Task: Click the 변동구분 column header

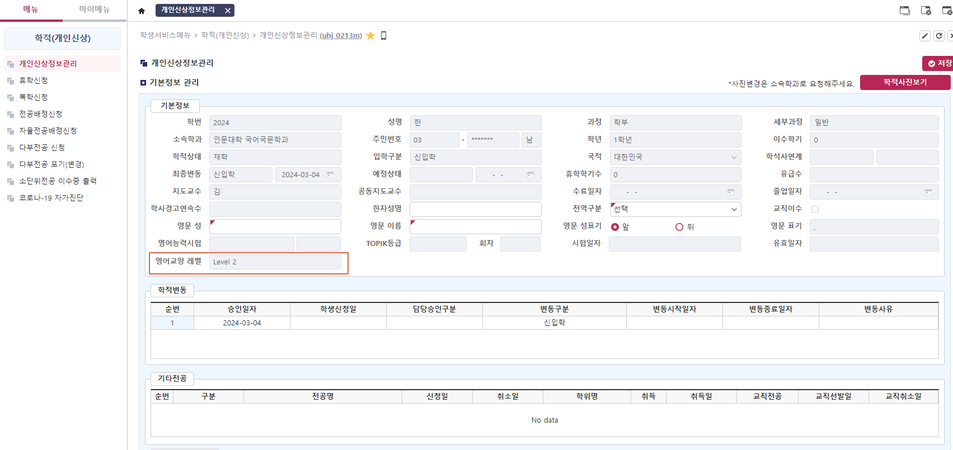Action: (x=555, y=309)
